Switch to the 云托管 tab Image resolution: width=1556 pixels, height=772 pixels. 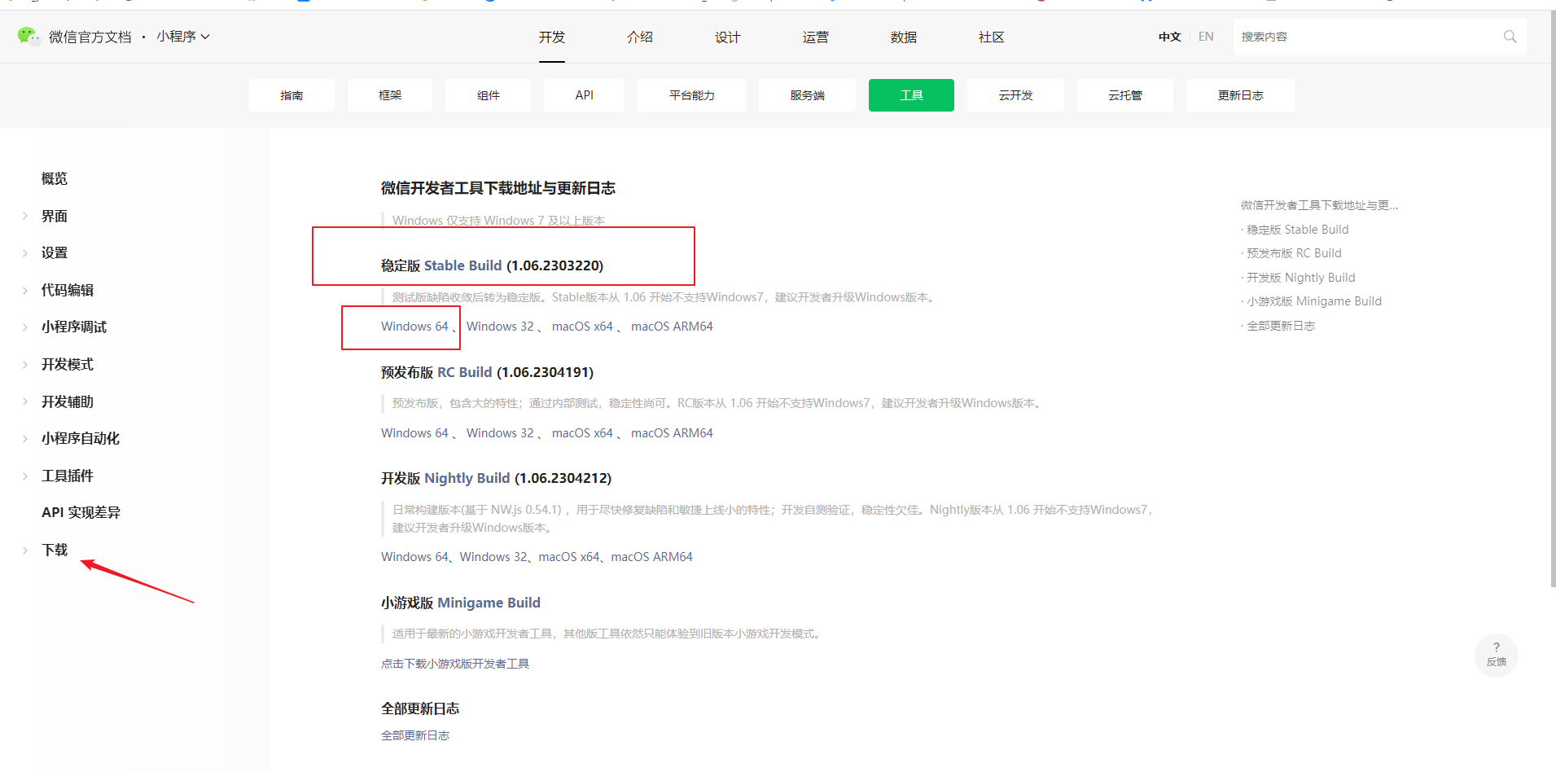click(1125, 95)
